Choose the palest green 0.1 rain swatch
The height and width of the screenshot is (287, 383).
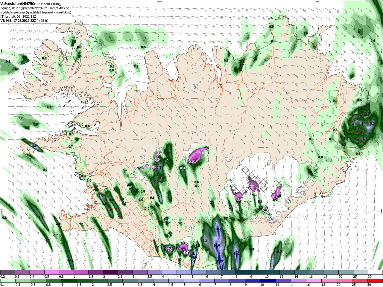click(x=7, y=280)
